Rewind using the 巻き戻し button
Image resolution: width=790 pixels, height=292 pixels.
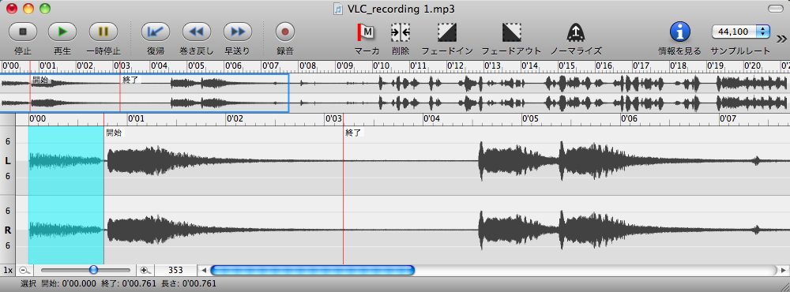click(x=196, y=32)
